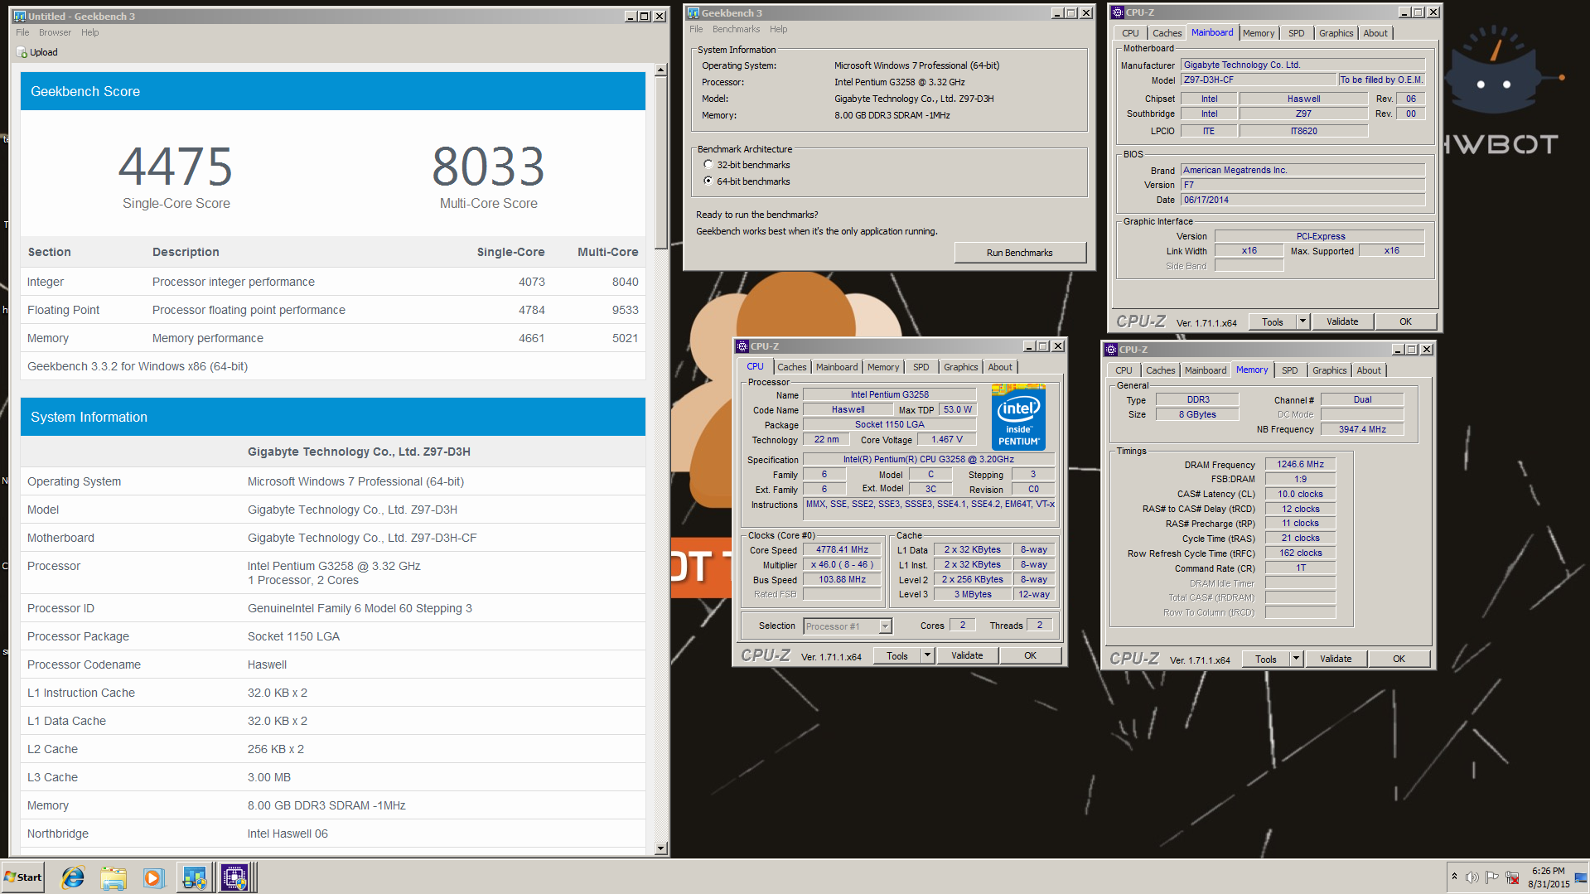Click the title icon of the CPU-Z Memory window
Image resolution: width=1590 pixels, height=894 pixels.
(1111, 350)
